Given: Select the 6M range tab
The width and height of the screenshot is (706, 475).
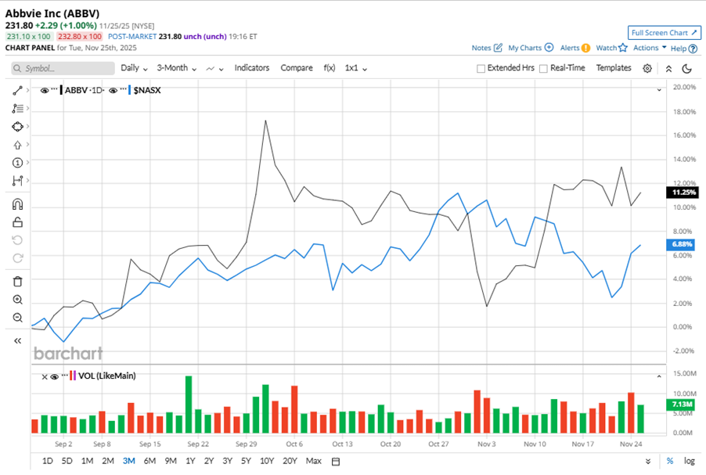Looking at the screenshot, I should [149, 461].
